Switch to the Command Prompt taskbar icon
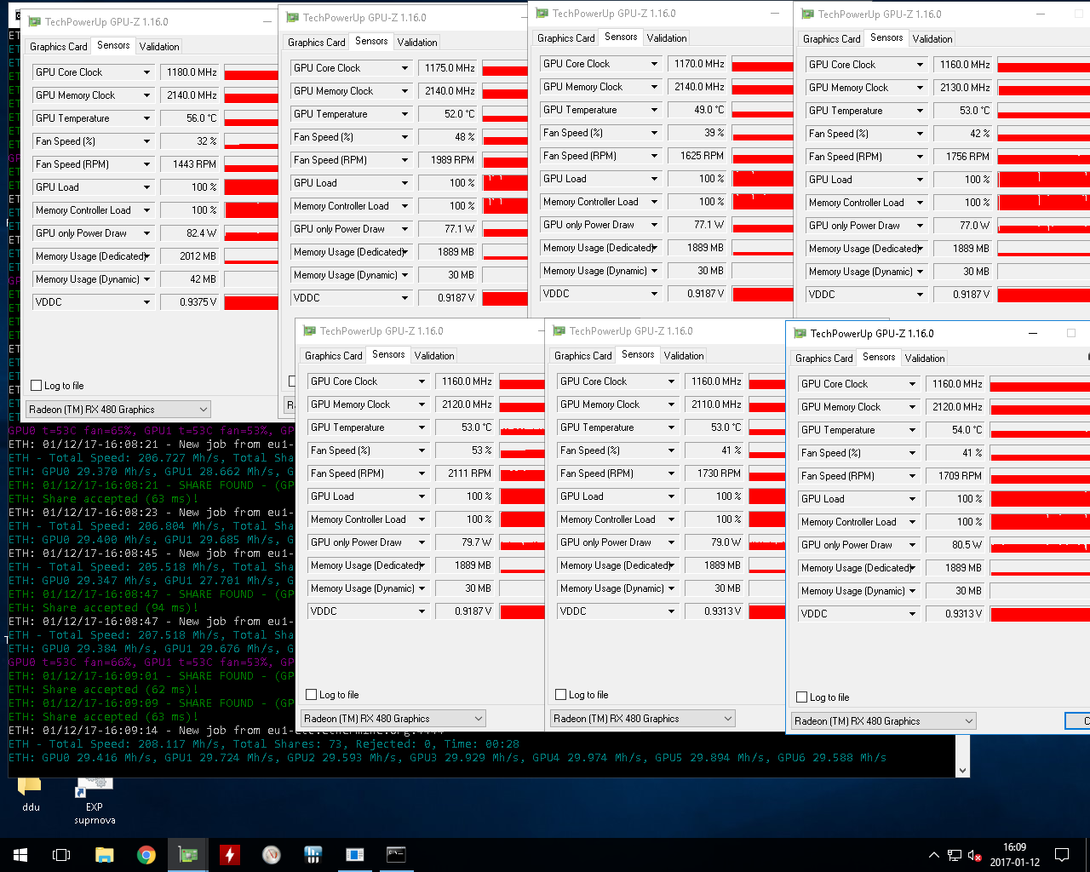This screenshot has height=872, width=1090. click(x=396, y=854)
